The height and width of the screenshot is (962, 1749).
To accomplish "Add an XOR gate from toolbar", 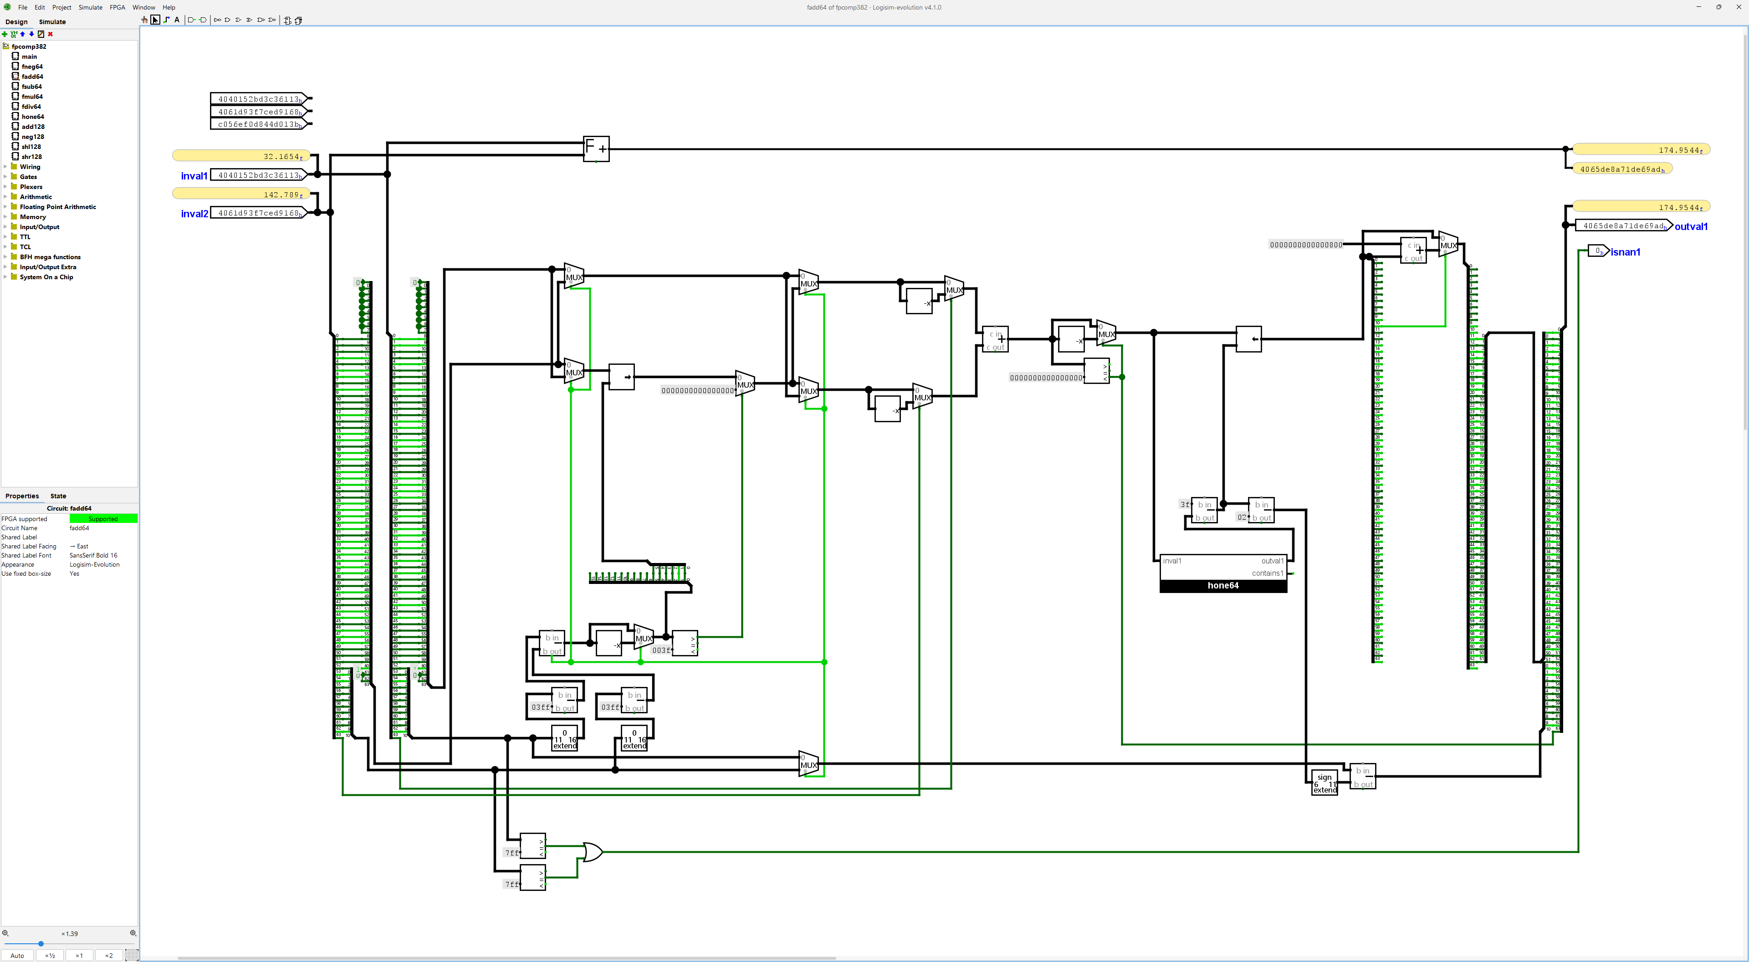I will (x=249, y=20).
